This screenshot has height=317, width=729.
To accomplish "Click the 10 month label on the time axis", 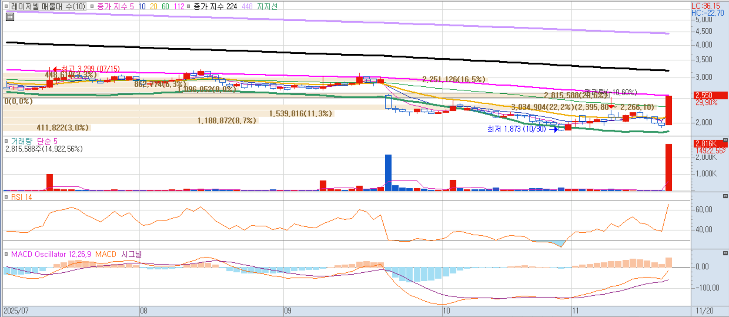I will (x=446, y=311).
